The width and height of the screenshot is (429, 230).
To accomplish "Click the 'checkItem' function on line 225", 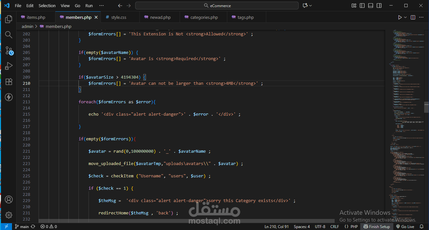I will click(x=122, y=176).
